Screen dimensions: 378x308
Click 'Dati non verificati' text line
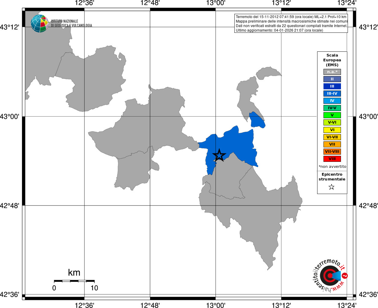coord(292,26)
